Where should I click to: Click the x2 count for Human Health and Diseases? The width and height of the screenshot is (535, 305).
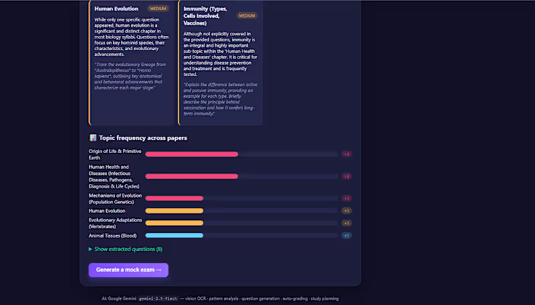click(x=346, y=176)
